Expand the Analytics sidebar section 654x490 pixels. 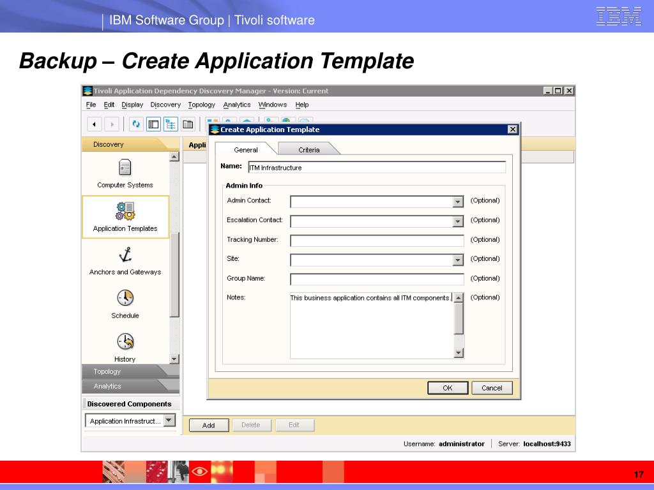tap(107, 386)
